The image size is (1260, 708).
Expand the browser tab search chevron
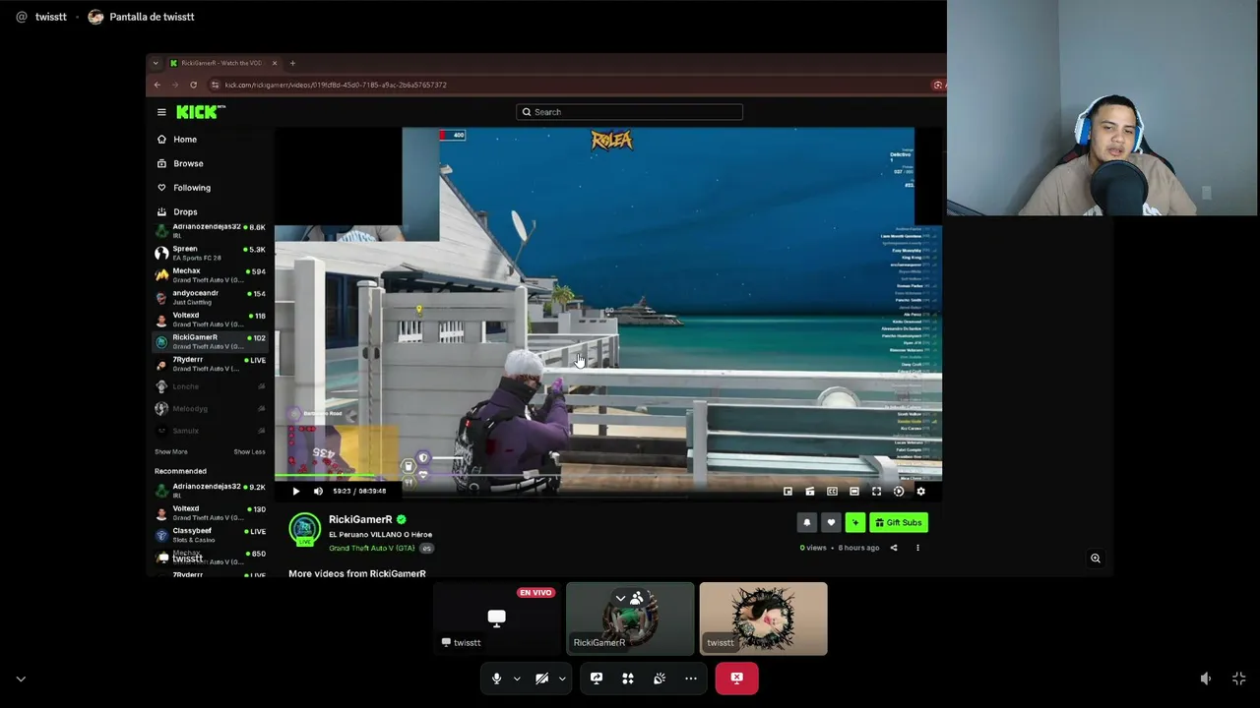click(155, 63)
